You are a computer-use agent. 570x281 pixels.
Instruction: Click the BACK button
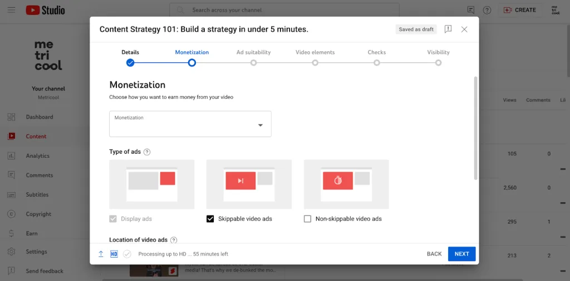point(434,254)
